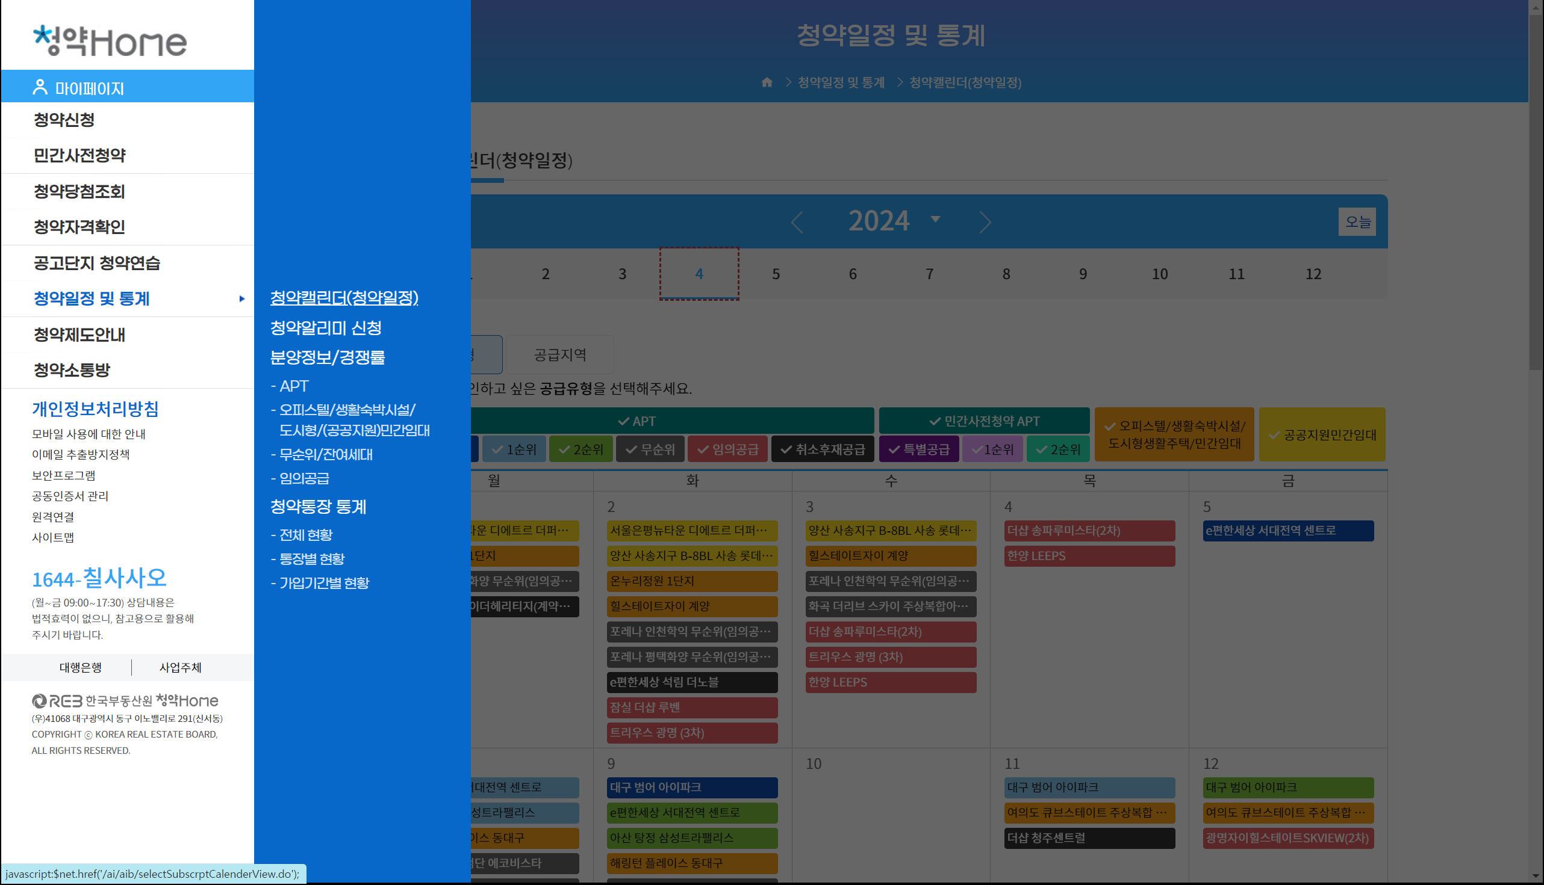Open 분양정보/경쟁률 APT sub-link

[x=294, y=386]
